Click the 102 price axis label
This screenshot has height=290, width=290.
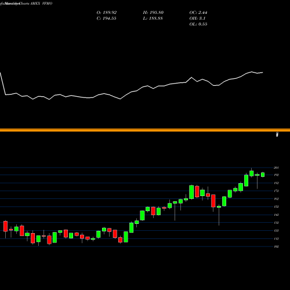pos(276,246)
